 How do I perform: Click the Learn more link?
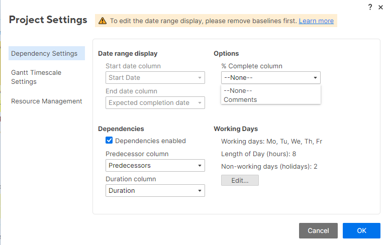tap(316, 21)
